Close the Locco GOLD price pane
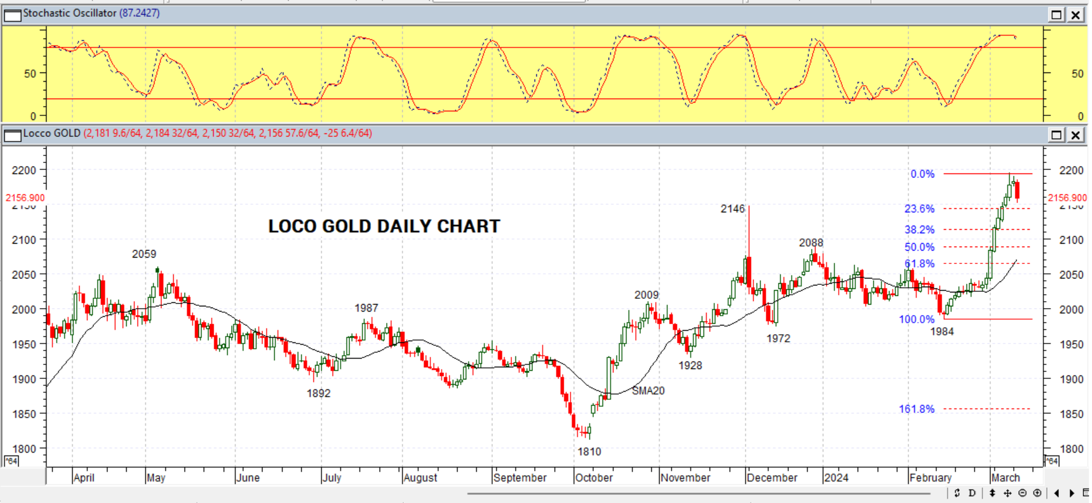1092x503 pixels. click(1076, 135)
